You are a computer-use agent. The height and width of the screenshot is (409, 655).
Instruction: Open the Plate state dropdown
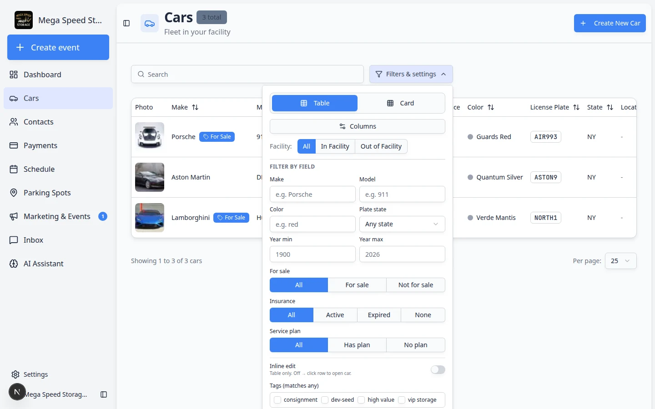click(402, 224)
